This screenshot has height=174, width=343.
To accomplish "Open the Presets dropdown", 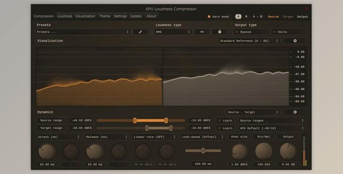I will (x=83, y=32).
